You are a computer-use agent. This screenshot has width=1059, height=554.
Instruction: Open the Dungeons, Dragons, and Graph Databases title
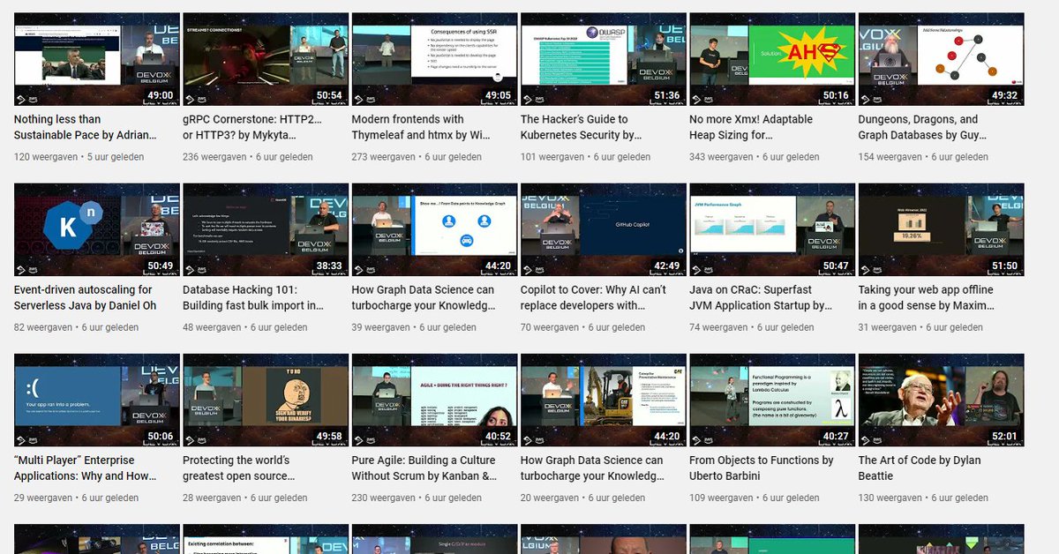tap(923, 127)
